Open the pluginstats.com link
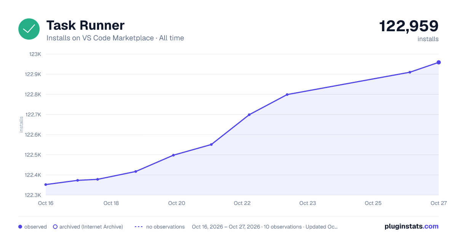 coord(411,226)
